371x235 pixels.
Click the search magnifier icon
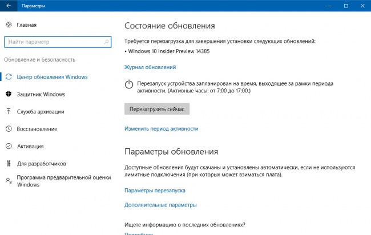tap(106, 42)
